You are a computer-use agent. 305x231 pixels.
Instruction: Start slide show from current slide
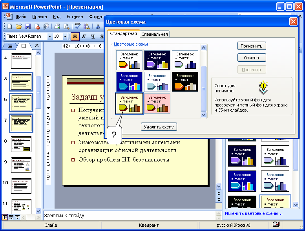pos(18,217)
